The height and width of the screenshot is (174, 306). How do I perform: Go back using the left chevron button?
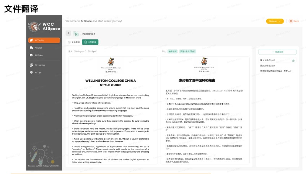[x=68, y=33]
